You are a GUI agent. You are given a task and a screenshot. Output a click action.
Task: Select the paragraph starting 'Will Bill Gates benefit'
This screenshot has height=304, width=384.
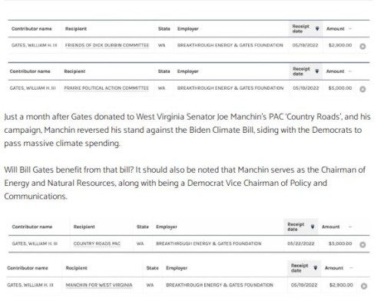185,183
